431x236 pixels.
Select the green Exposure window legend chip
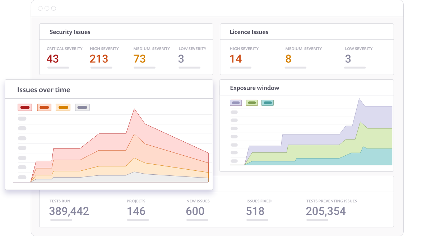(251, 103)
